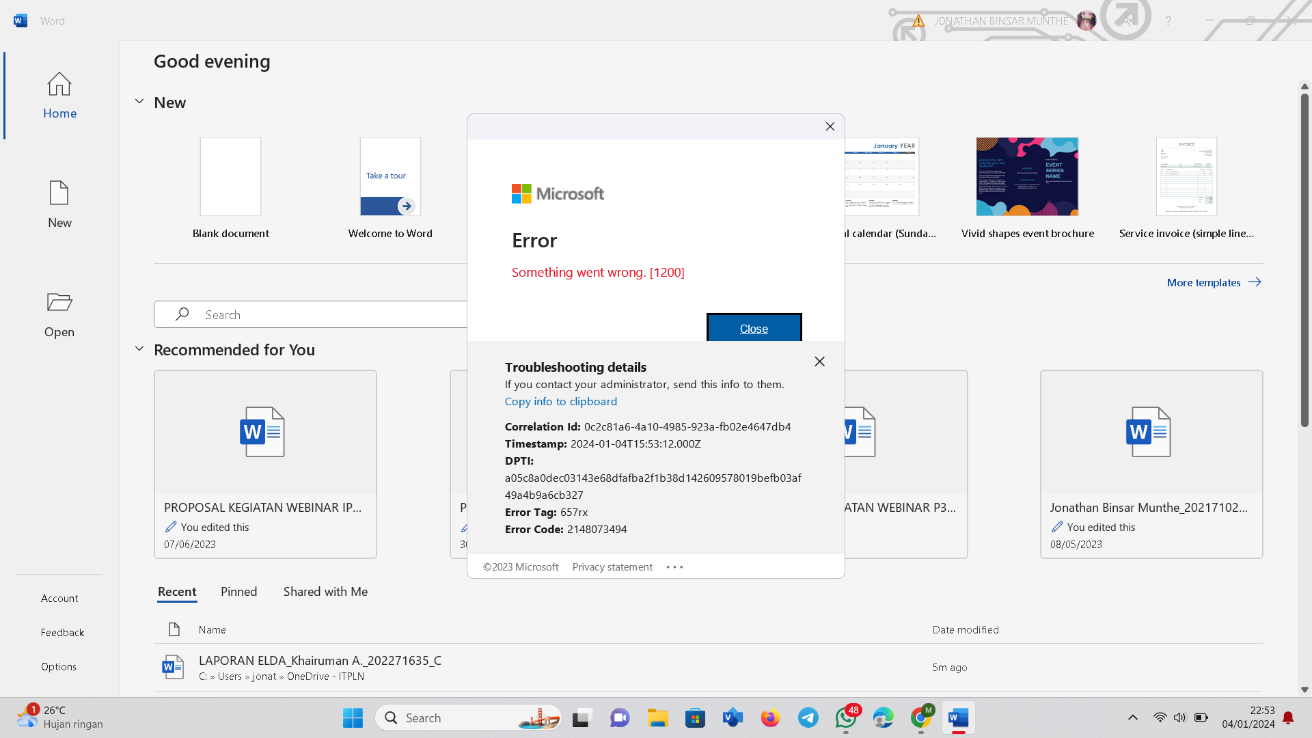Screen dimensions: 1312x738
Task: Collapse the New templates section
Action: (x=139, y=101)
